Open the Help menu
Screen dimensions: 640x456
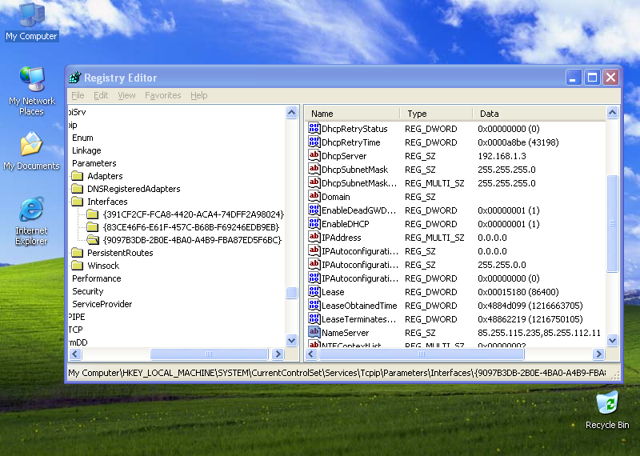[x=198, y=95]
